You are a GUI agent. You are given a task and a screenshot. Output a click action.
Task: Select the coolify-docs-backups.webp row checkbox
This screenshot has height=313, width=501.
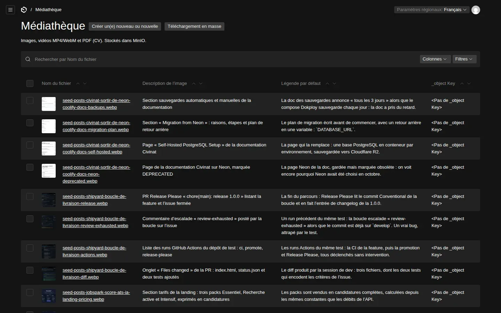click(x=30, y=101)
